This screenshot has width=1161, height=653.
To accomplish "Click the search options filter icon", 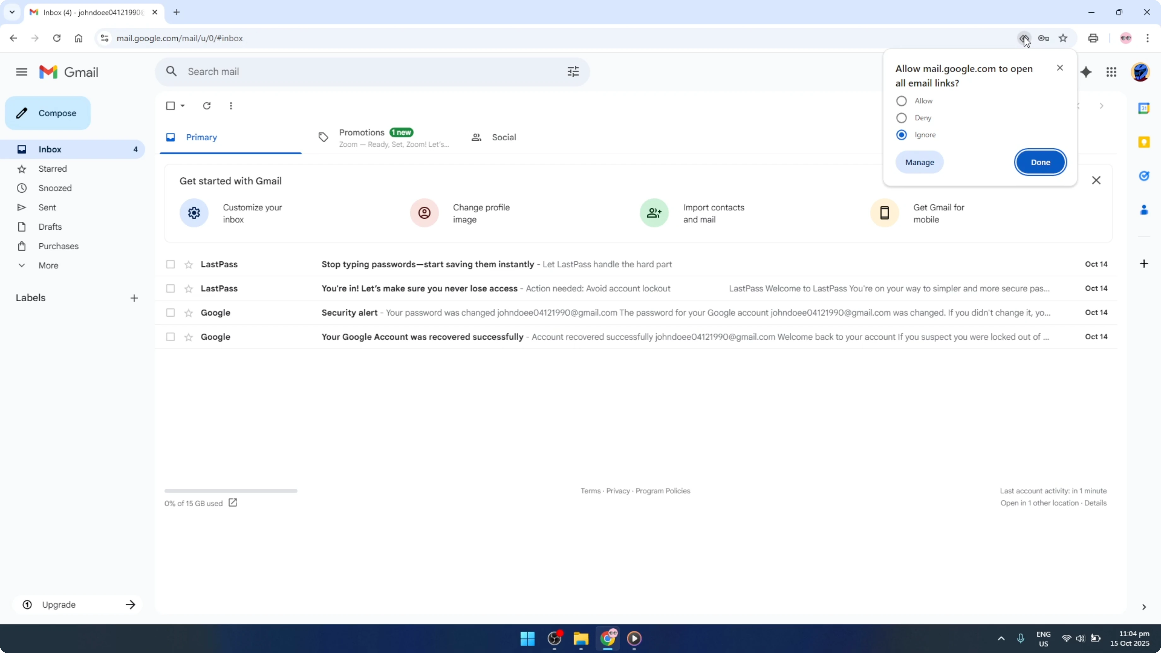I will (573, 72).
